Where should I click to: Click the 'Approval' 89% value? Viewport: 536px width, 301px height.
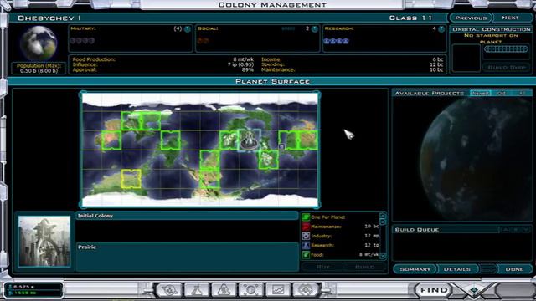pos(248,69)
